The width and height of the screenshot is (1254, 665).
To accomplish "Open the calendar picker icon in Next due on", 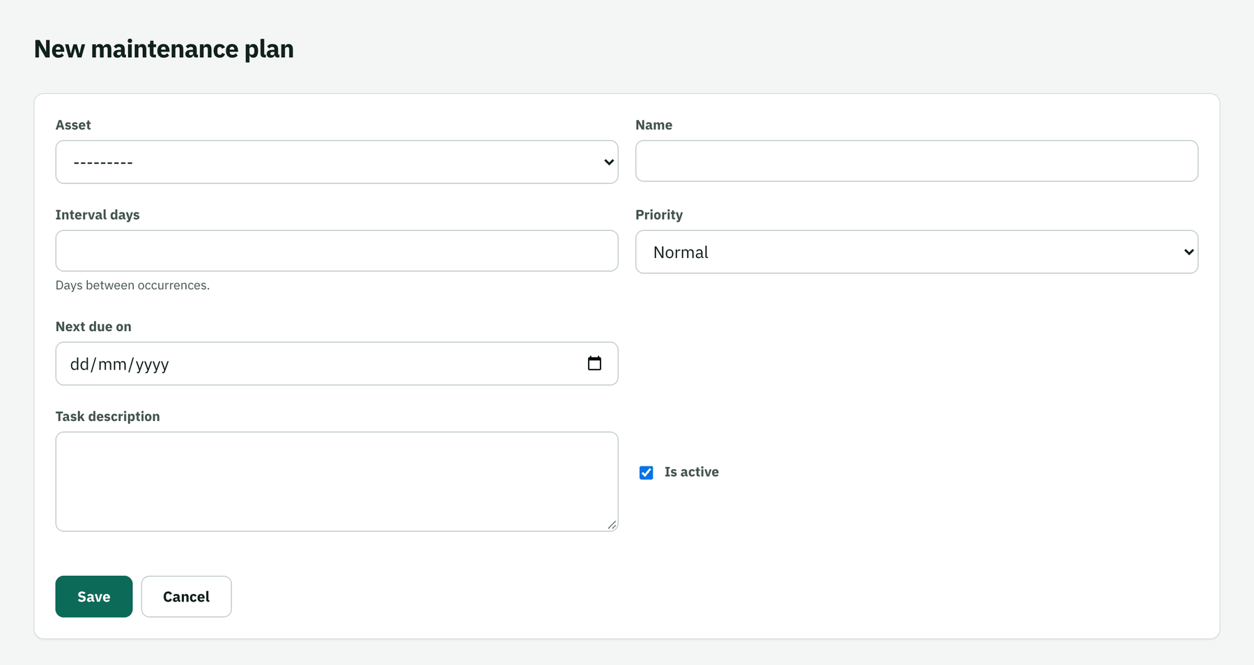I will (x=594, y=363).
